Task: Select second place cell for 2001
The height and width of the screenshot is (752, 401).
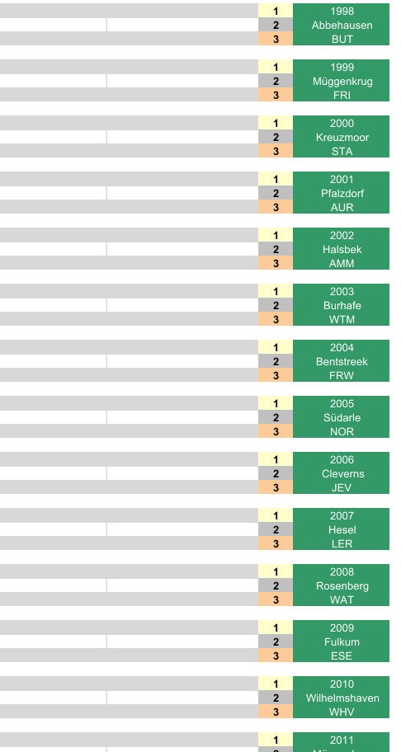Action: coord(276,193)
